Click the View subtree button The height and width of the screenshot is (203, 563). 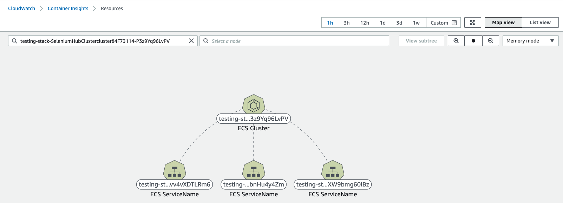click(x=421, y=41)
